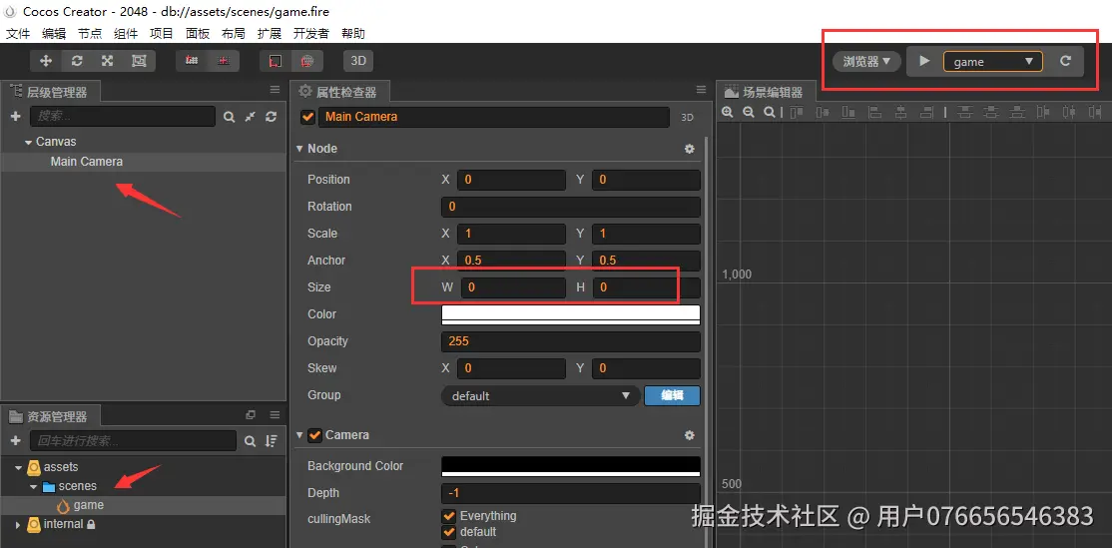Start preview with the play button

pos(924,61)
